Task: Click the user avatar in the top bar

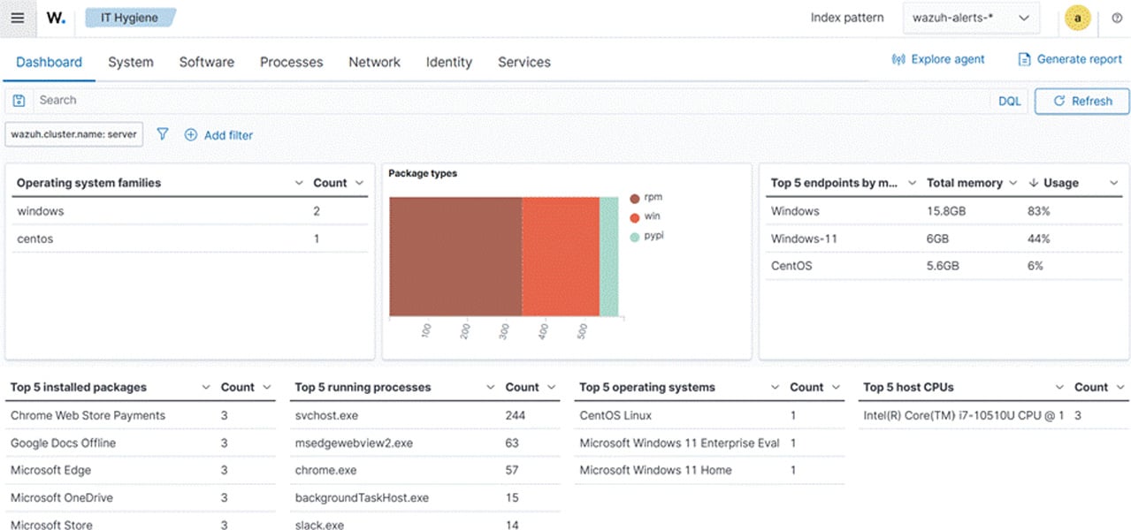Action: point(1077,18)
